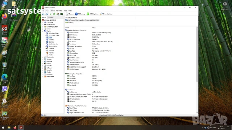Click the Back arrow in AIDA64 toolbar
The width and height of the screenshot is (232, 130).
[x=43, y=14]
